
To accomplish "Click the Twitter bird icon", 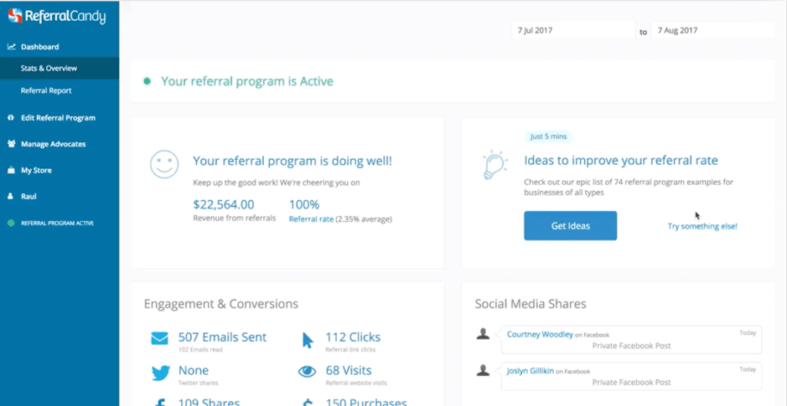I will coord(159,373).
